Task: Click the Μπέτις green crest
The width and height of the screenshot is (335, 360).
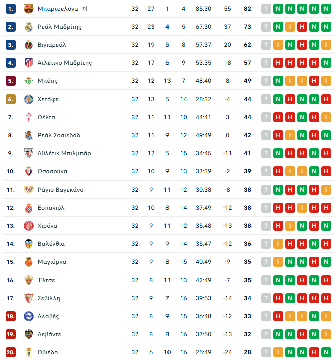Action: [x=28, y=81]
